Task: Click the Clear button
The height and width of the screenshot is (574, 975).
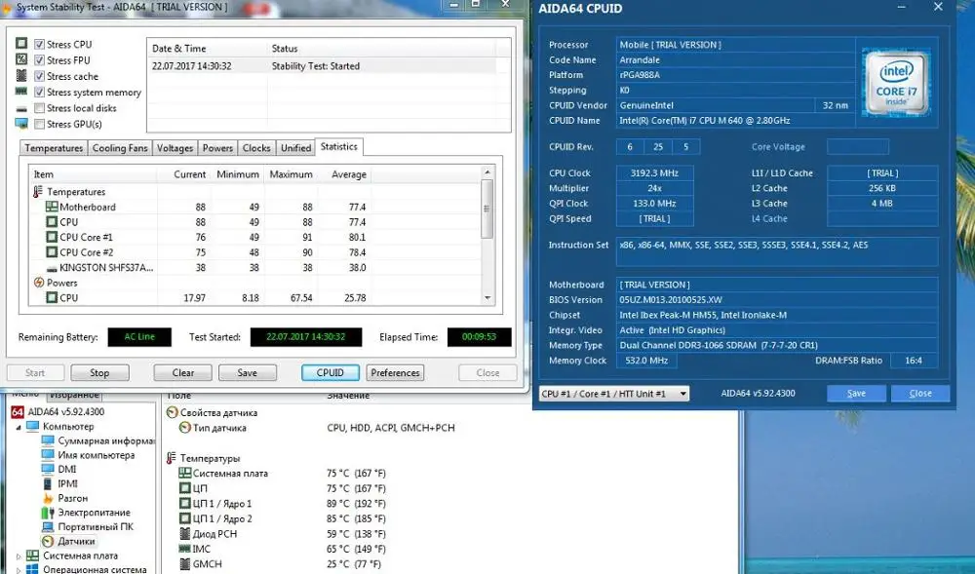Action: click(x=183, y=372)
